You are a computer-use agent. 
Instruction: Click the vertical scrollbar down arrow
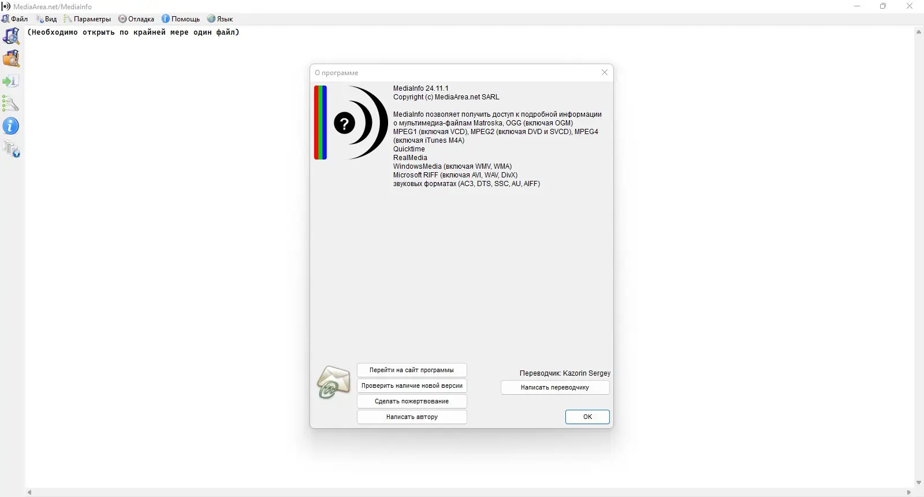click(x=919, y=483)
